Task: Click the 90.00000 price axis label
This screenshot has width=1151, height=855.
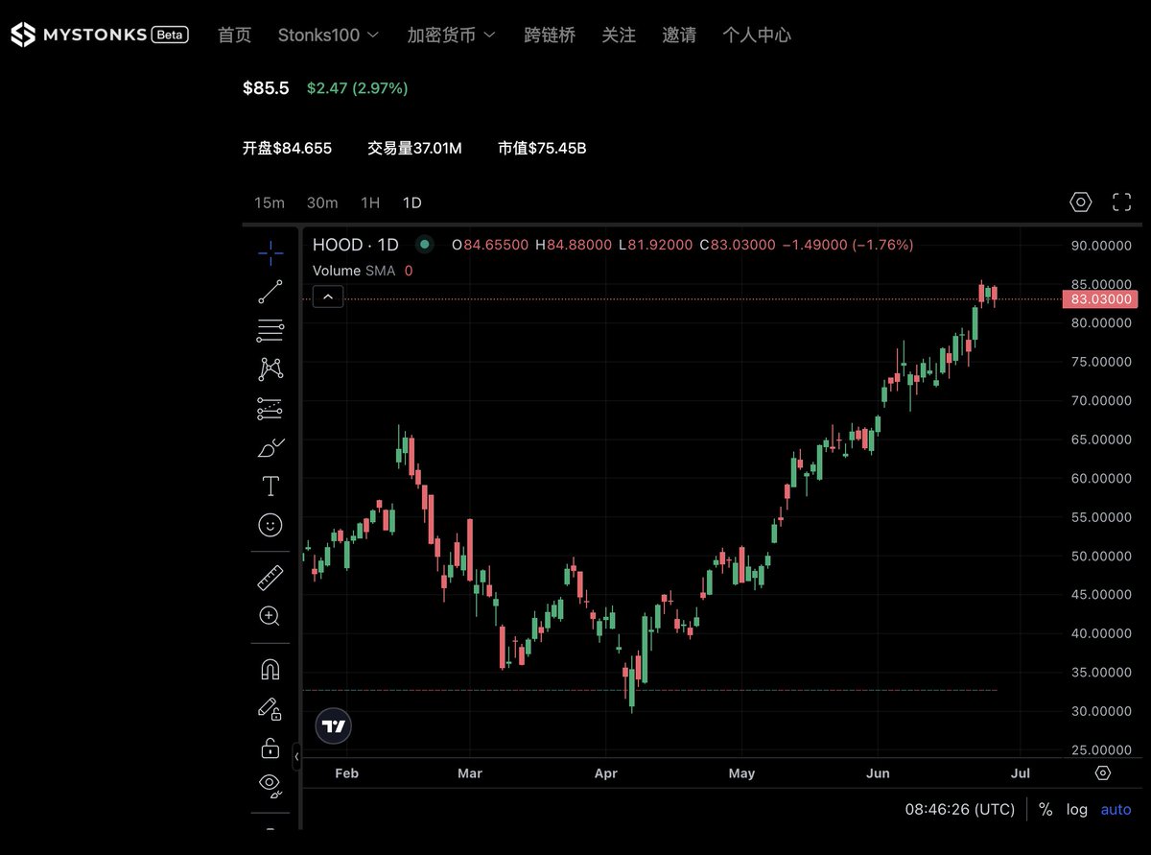Action: coord(1101,246)
